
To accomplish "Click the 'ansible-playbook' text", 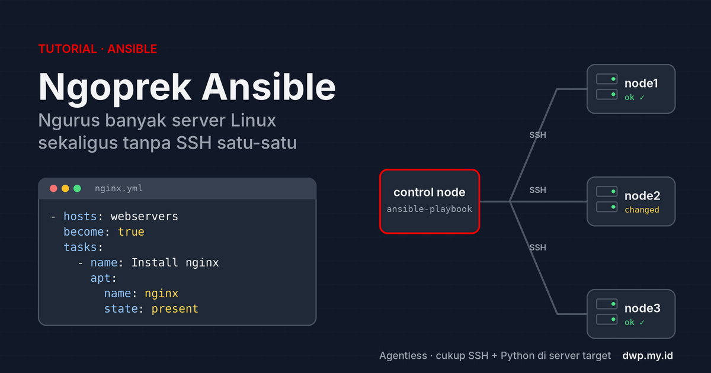I will click(x=430, y=209).
